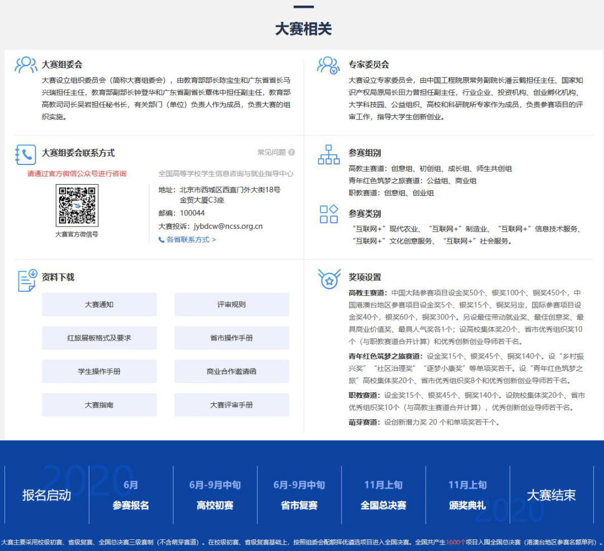
Task: Click the question mark icon beside 常见问题
Action: (x=291, y=152)
